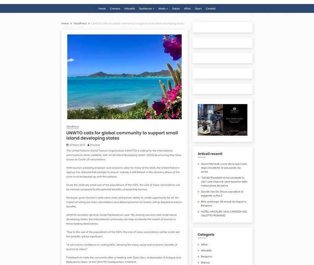Click the arrow icon beside Bergamo category

pyautogui.click(x=199, y=256)
